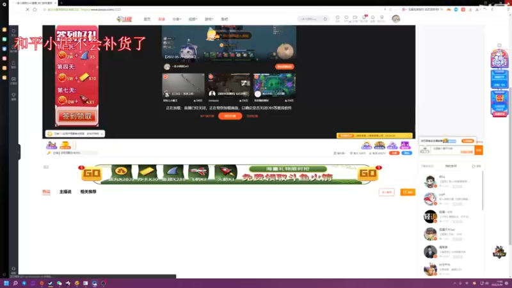Click the outlined button left of post button
This screenshot has width=512, height=288.
pos(387,193)
